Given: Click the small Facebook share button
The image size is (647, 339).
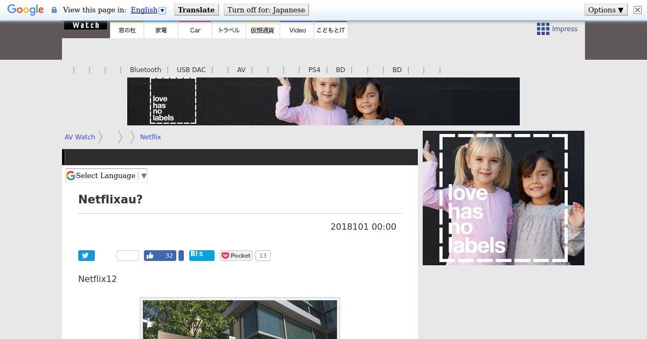Looking at the screenshot, I should pos(181,256).
